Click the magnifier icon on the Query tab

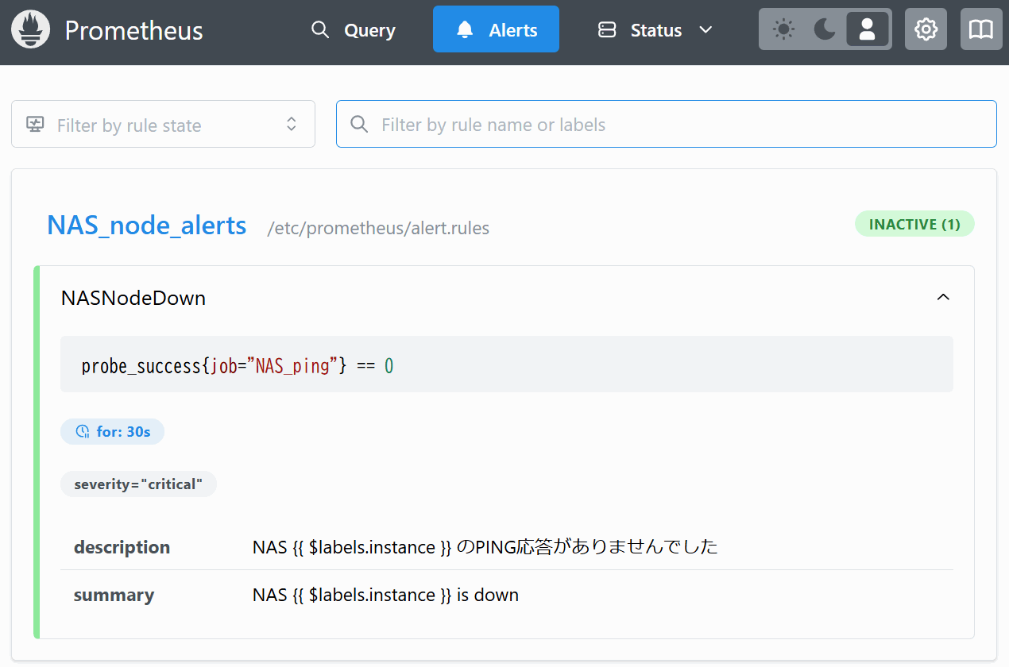click(320, 30)
